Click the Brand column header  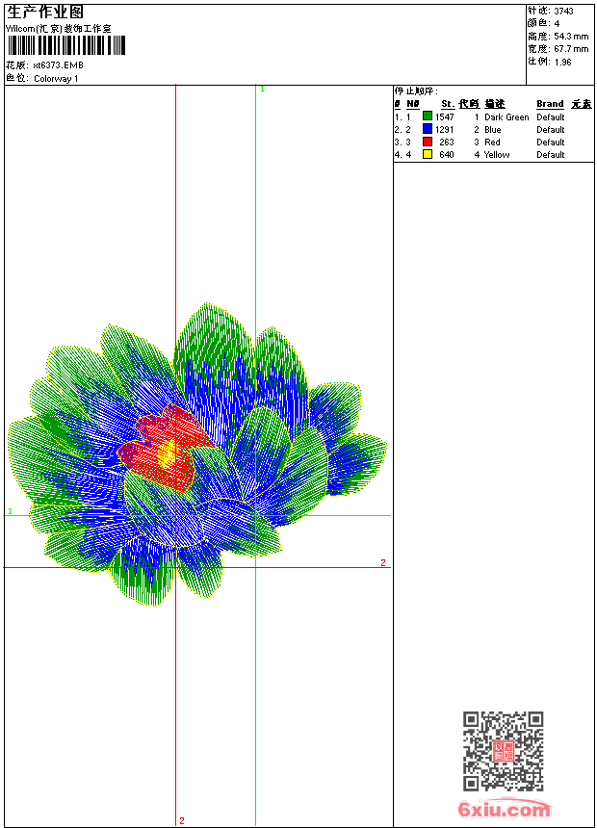point(550,104)
